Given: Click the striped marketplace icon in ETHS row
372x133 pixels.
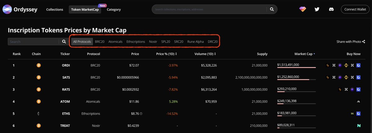Looking at the screenshot, I should 352,113.
